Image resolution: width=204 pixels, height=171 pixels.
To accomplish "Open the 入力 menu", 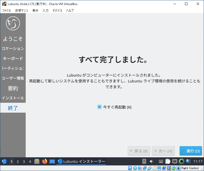I will [x=46, y=10].
